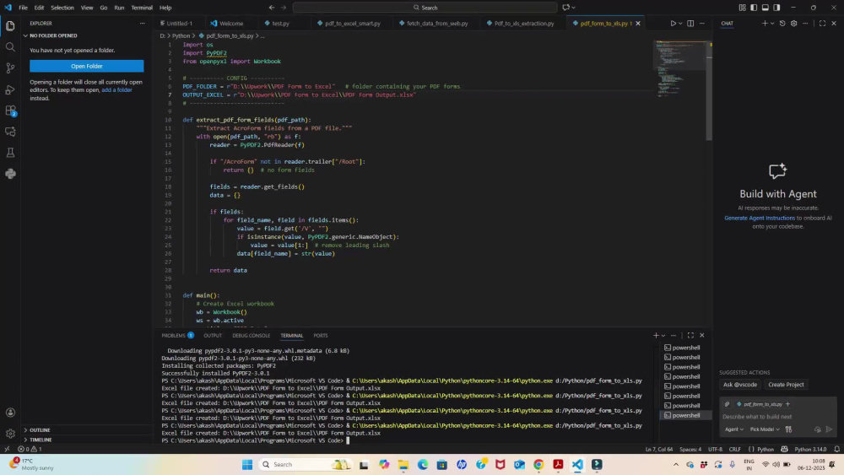The height and width of the screenshot is (475, 844).
Task: Open Windows Start menu on taskbar
Action: coord(247,464)
